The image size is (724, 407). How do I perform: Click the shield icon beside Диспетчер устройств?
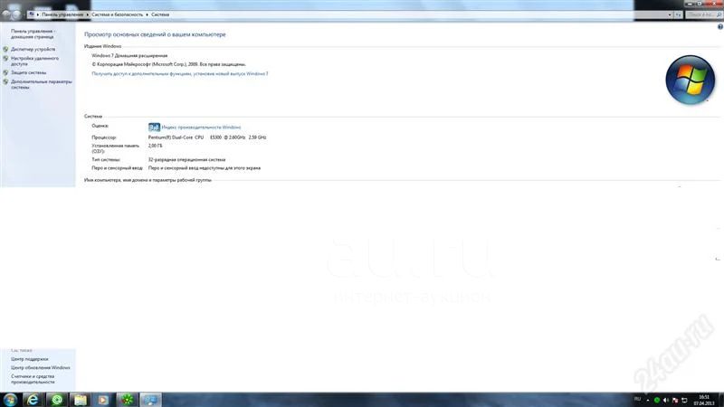point(5,49)
